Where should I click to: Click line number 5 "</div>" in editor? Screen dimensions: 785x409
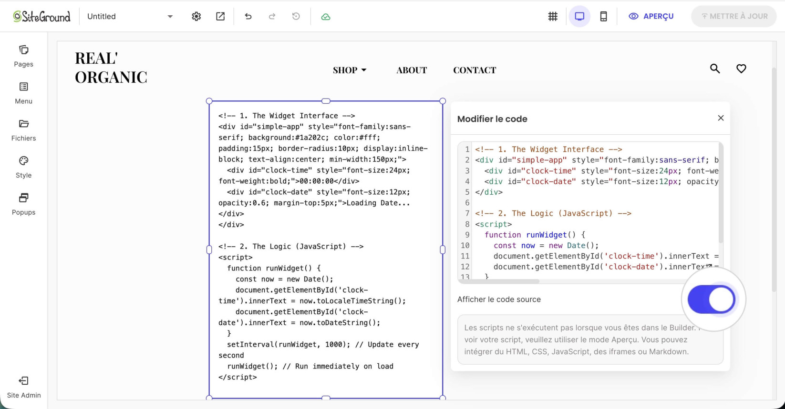pos(489,192)
